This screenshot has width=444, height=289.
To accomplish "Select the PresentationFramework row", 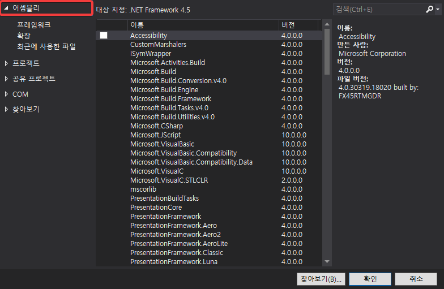I will 209,216.
